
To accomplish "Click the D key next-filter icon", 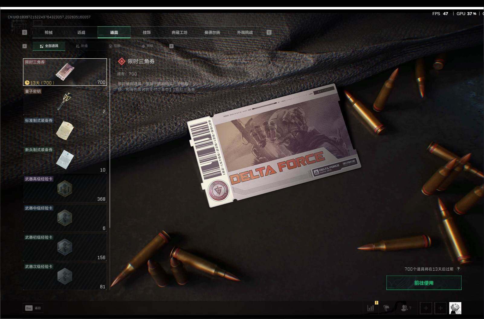I will click(171, 46).
